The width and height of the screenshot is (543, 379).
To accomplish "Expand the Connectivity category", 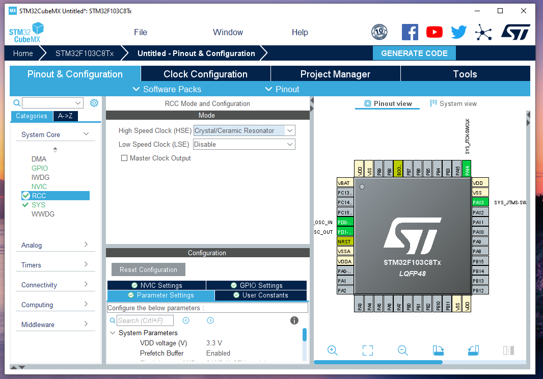I will (x=86, y=284).
